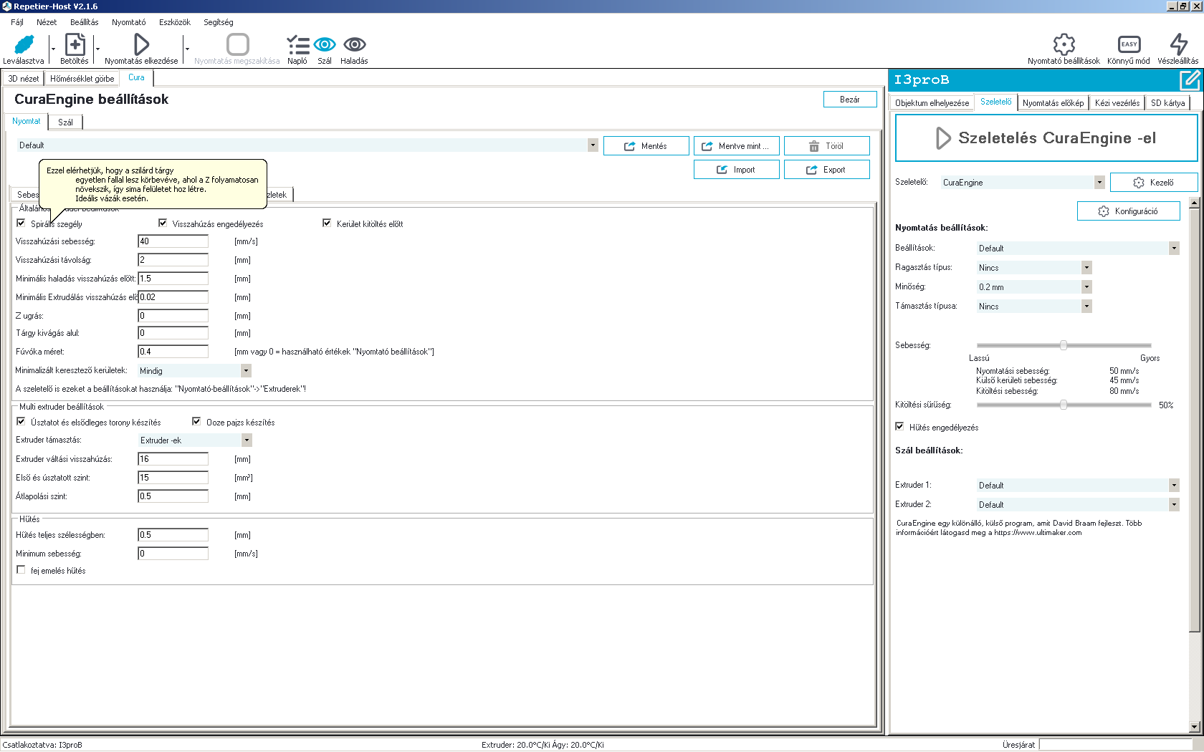Screen dimensions: 1204x752
Task: Toggle Hűtés engedélyezés checkbox
Action: 899,427
